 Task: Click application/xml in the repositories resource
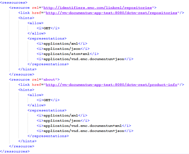[61, 44]
